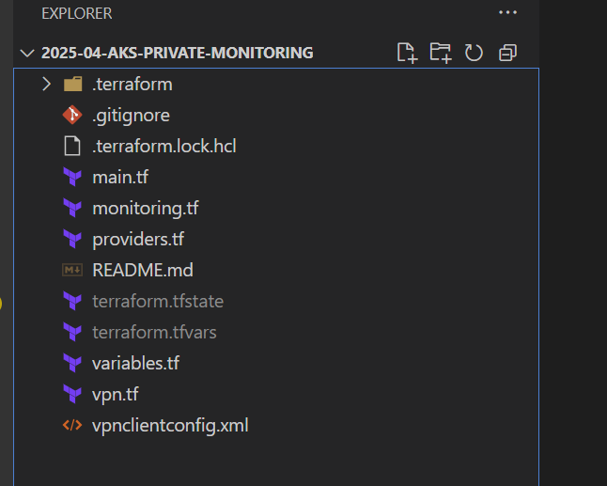Click the XML icon beside vpnclientconfig.xml
This screenshot has height=486, width=607.
pos(72,426)
